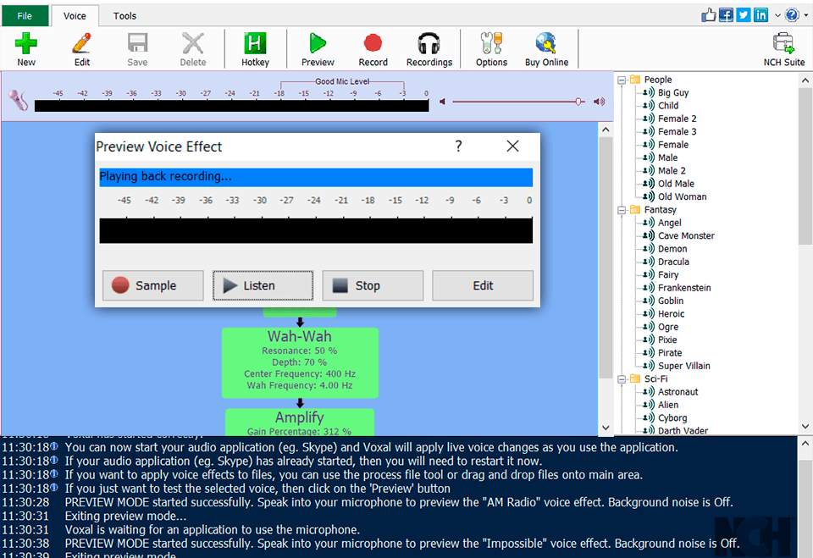Collapse the People folder in voice tree

622,80
